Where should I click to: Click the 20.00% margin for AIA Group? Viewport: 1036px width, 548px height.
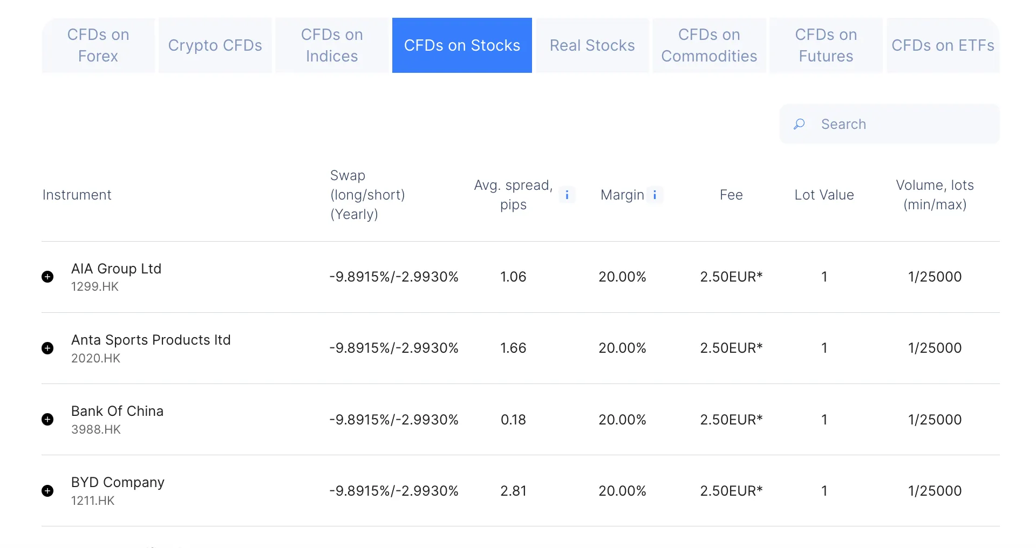(622, 277)
